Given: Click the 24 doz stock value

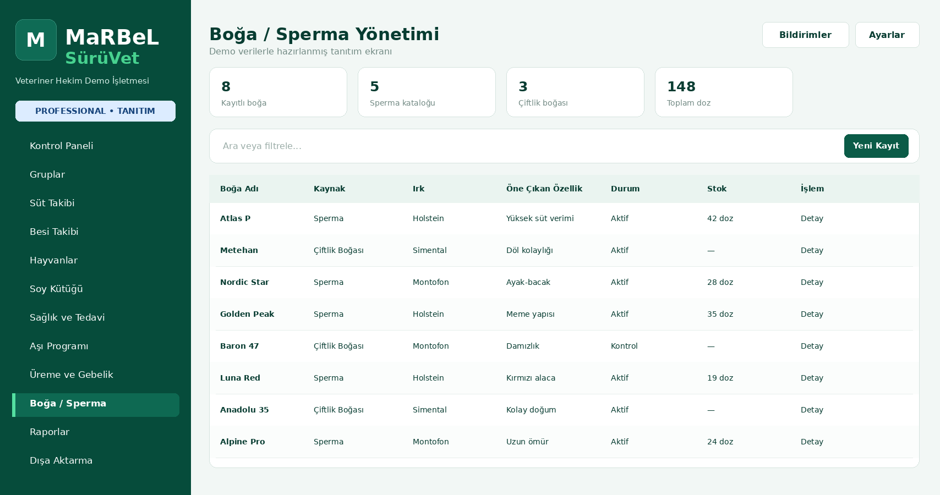Looking at the screenshot, I should point(720,442).
